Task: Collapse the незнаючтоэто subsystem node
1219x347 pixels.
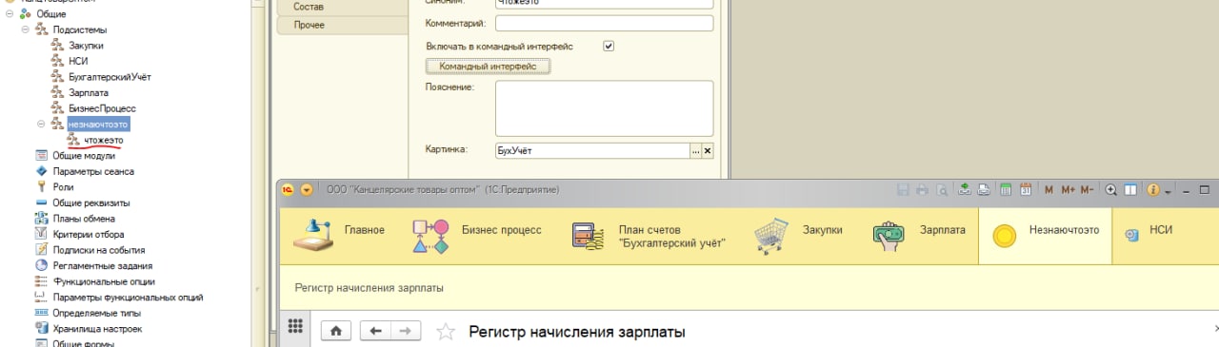Action: tap(41, 124)
